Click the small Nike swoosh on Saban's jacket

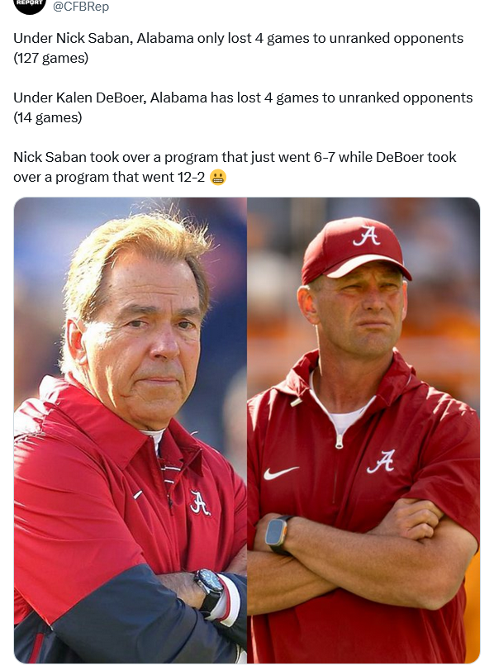coord(138,494)
